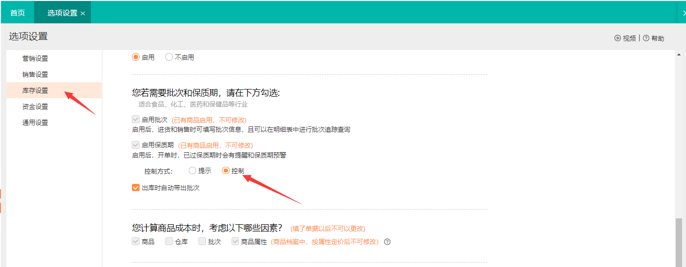Check the 批次 cost factor checkbox
The width and height of the screenshot is (686, 267).
click(x=202, y=241)
